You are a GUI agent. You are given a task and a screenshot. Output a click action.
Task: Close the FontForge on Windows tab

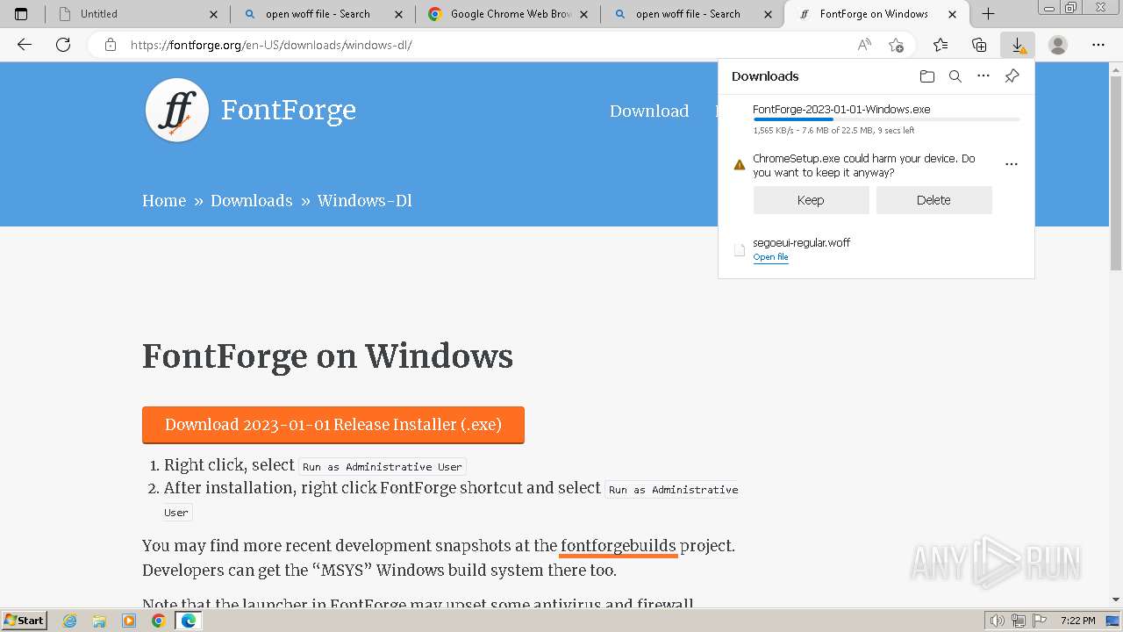953,14
